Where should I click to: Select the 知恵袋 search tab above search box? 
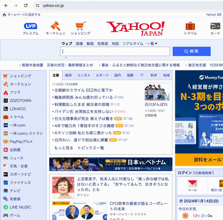click(x=103, y=44)
